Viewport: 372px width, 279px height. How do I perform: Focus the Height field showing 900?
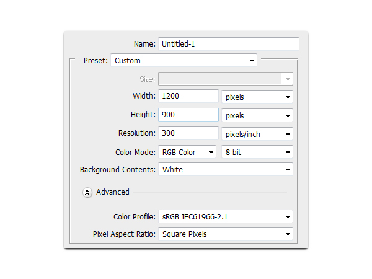[188, 115]
